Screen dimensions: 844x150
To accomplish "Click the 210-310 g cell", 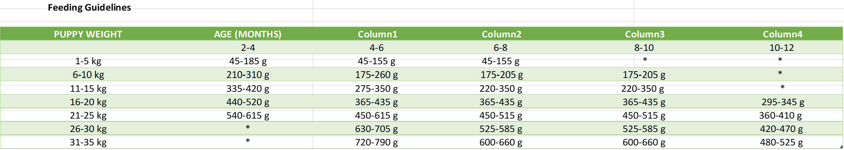I will (248, 75).
